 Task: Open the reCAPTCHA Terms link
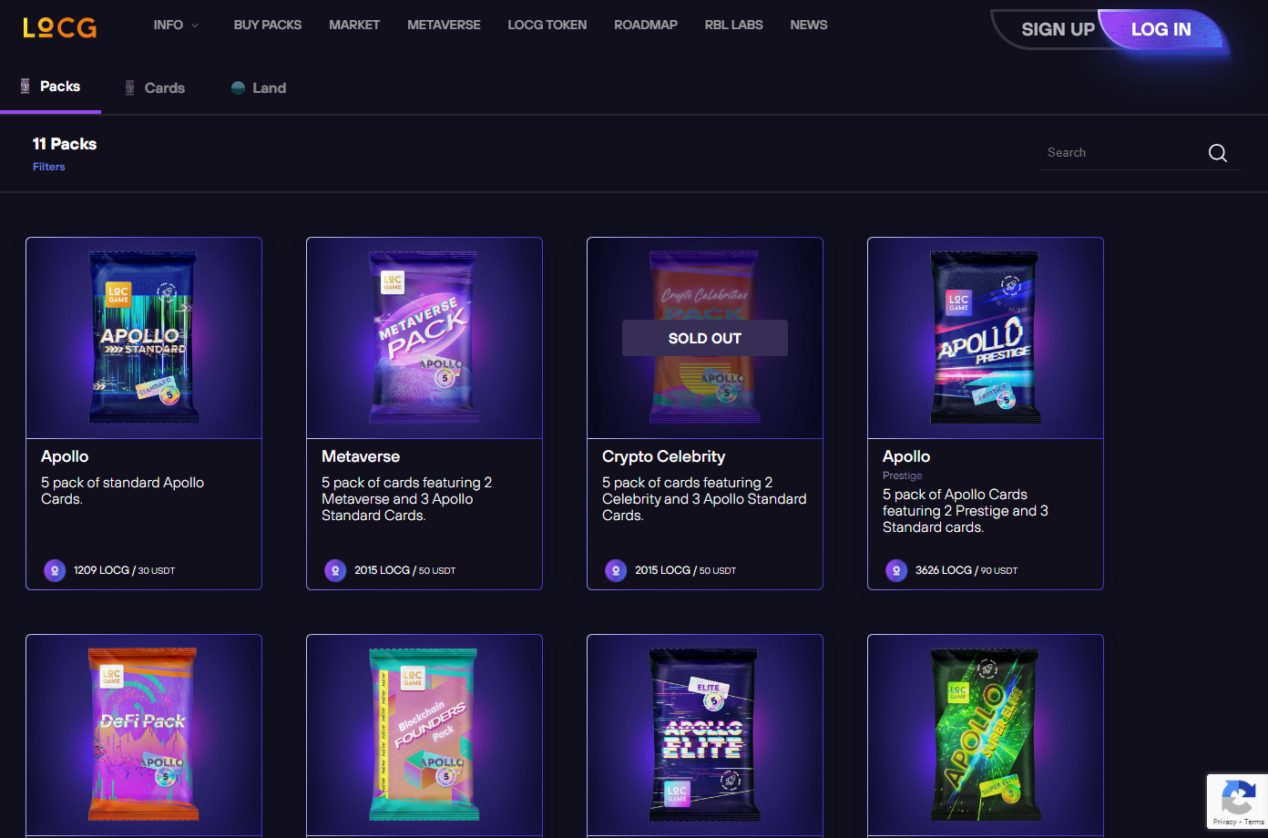pyautogui.click(x=1254, y=822)
